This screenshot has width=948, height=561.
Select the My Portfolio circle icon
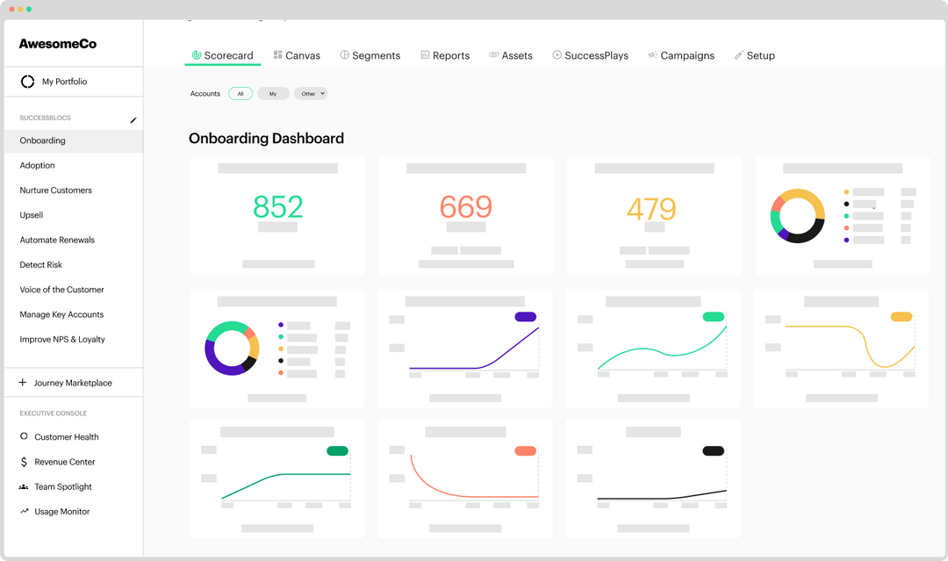pyautogui.click(x=26, y=80)
